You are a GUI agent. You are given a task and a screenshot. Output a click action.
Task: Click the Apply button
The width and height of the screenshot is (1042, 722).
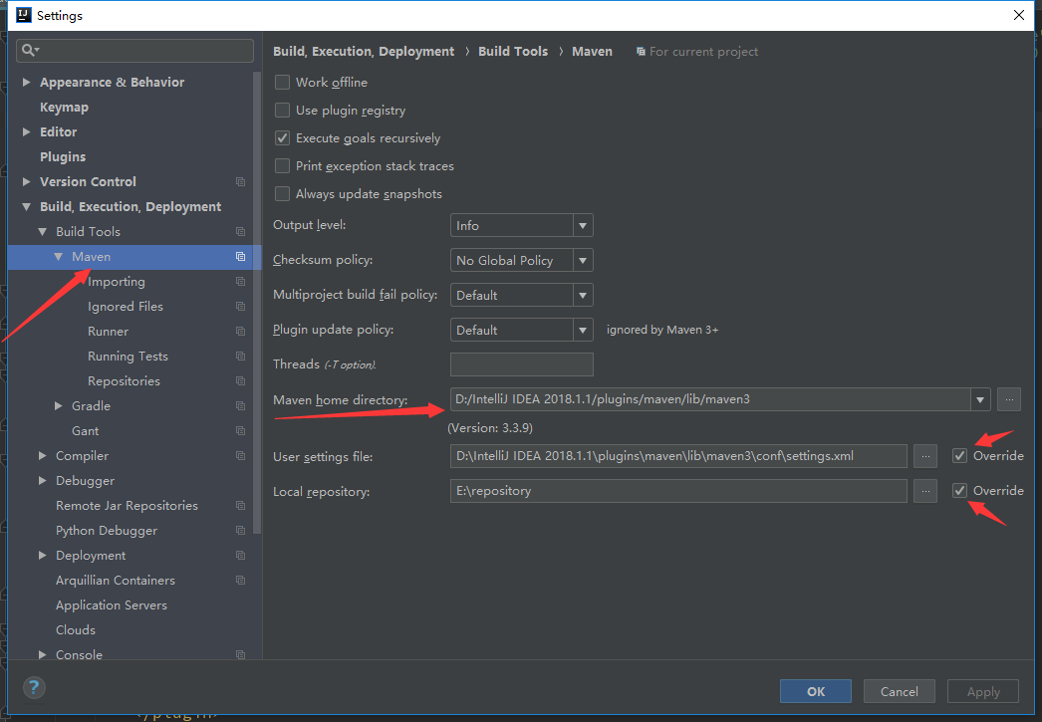coord(983,691)
